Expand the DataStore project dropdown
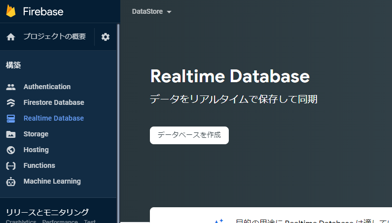Image resolution: width=392 pixels, height=223 pixels. (x=151, y=11)
